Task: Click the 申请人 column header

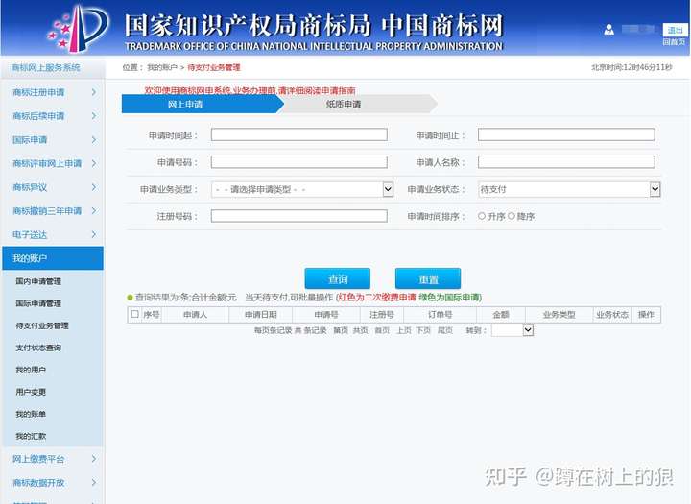Action: pos(195,315)
